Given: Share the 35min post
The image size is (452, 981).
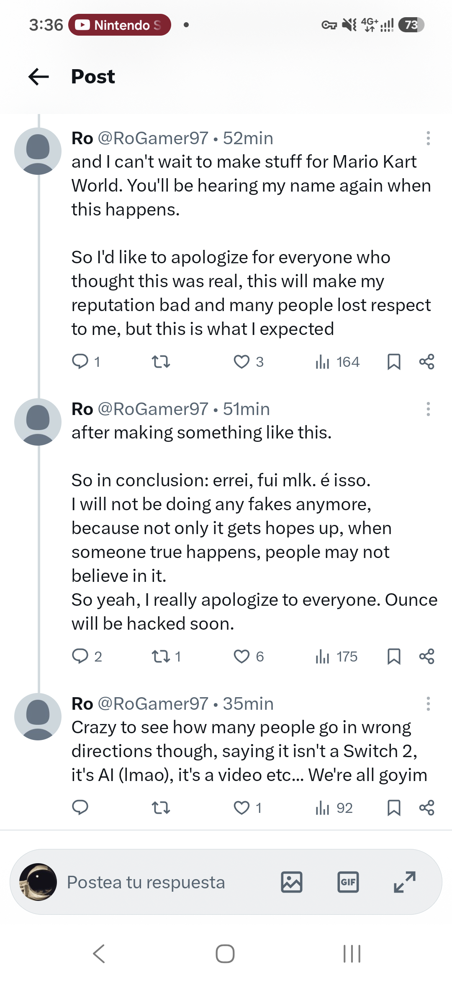Looking at the screenshot, I should click(x=427, y=807).
